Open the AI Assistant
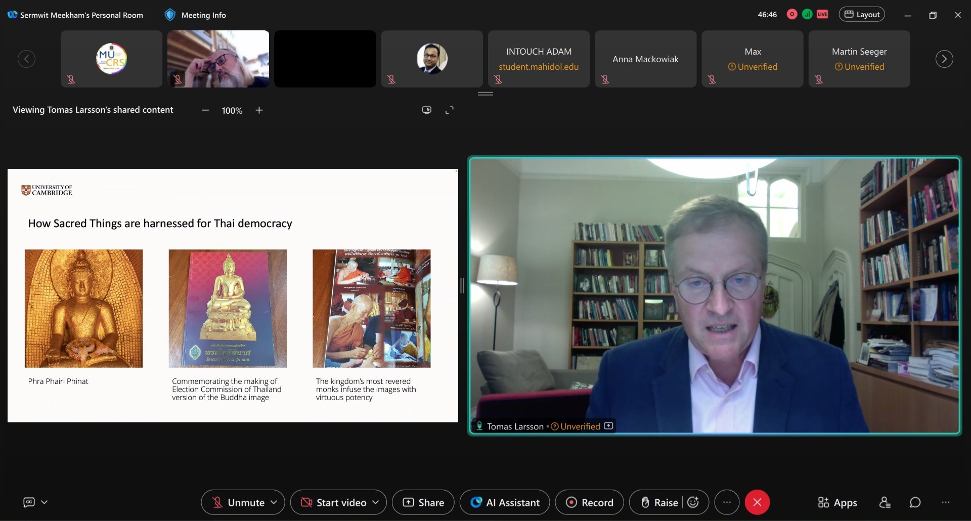The height and width of the screenshot is (521, 971). (505, 502)
